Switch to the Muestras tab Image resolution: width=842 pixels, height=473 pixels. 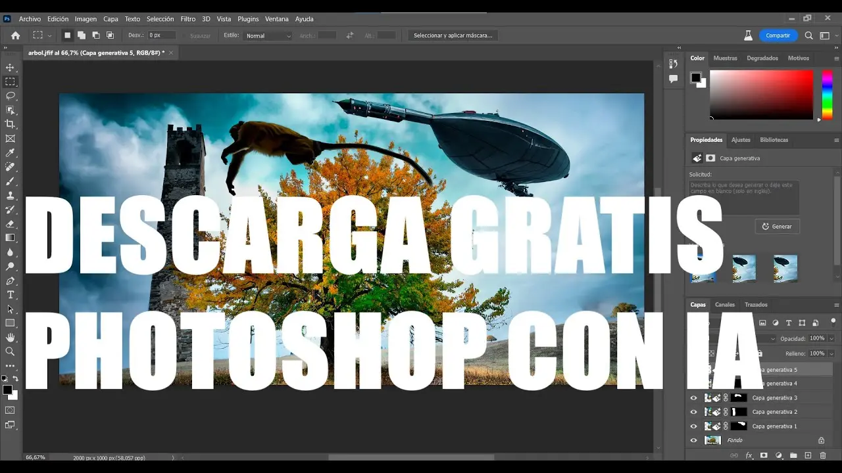pos(726,58)
